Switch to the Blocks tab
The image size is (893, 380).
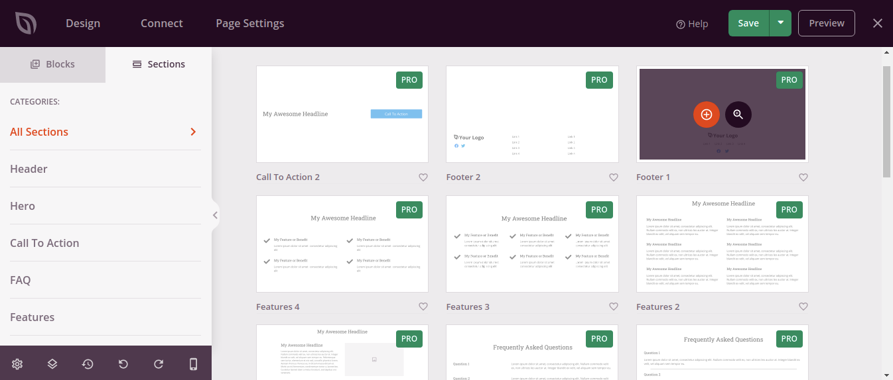pyautogui.click(x=52, y=64)
